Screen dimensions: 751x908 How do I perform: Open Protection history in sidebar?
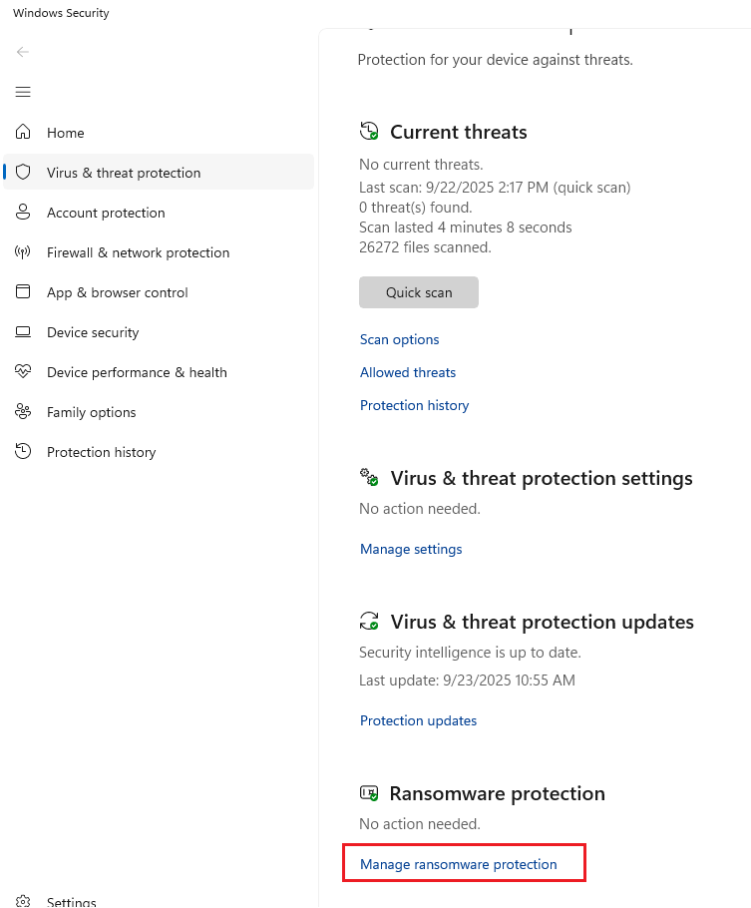159,452
